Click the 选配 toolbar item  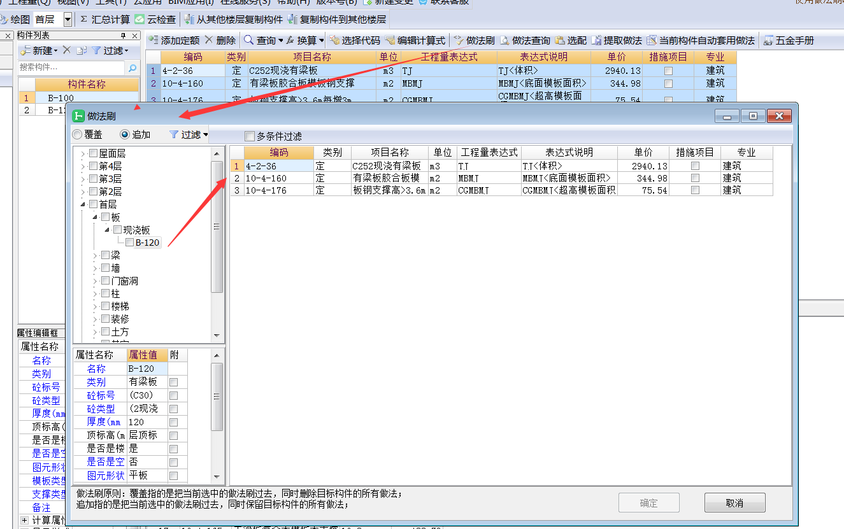click(x=571, y=40)
